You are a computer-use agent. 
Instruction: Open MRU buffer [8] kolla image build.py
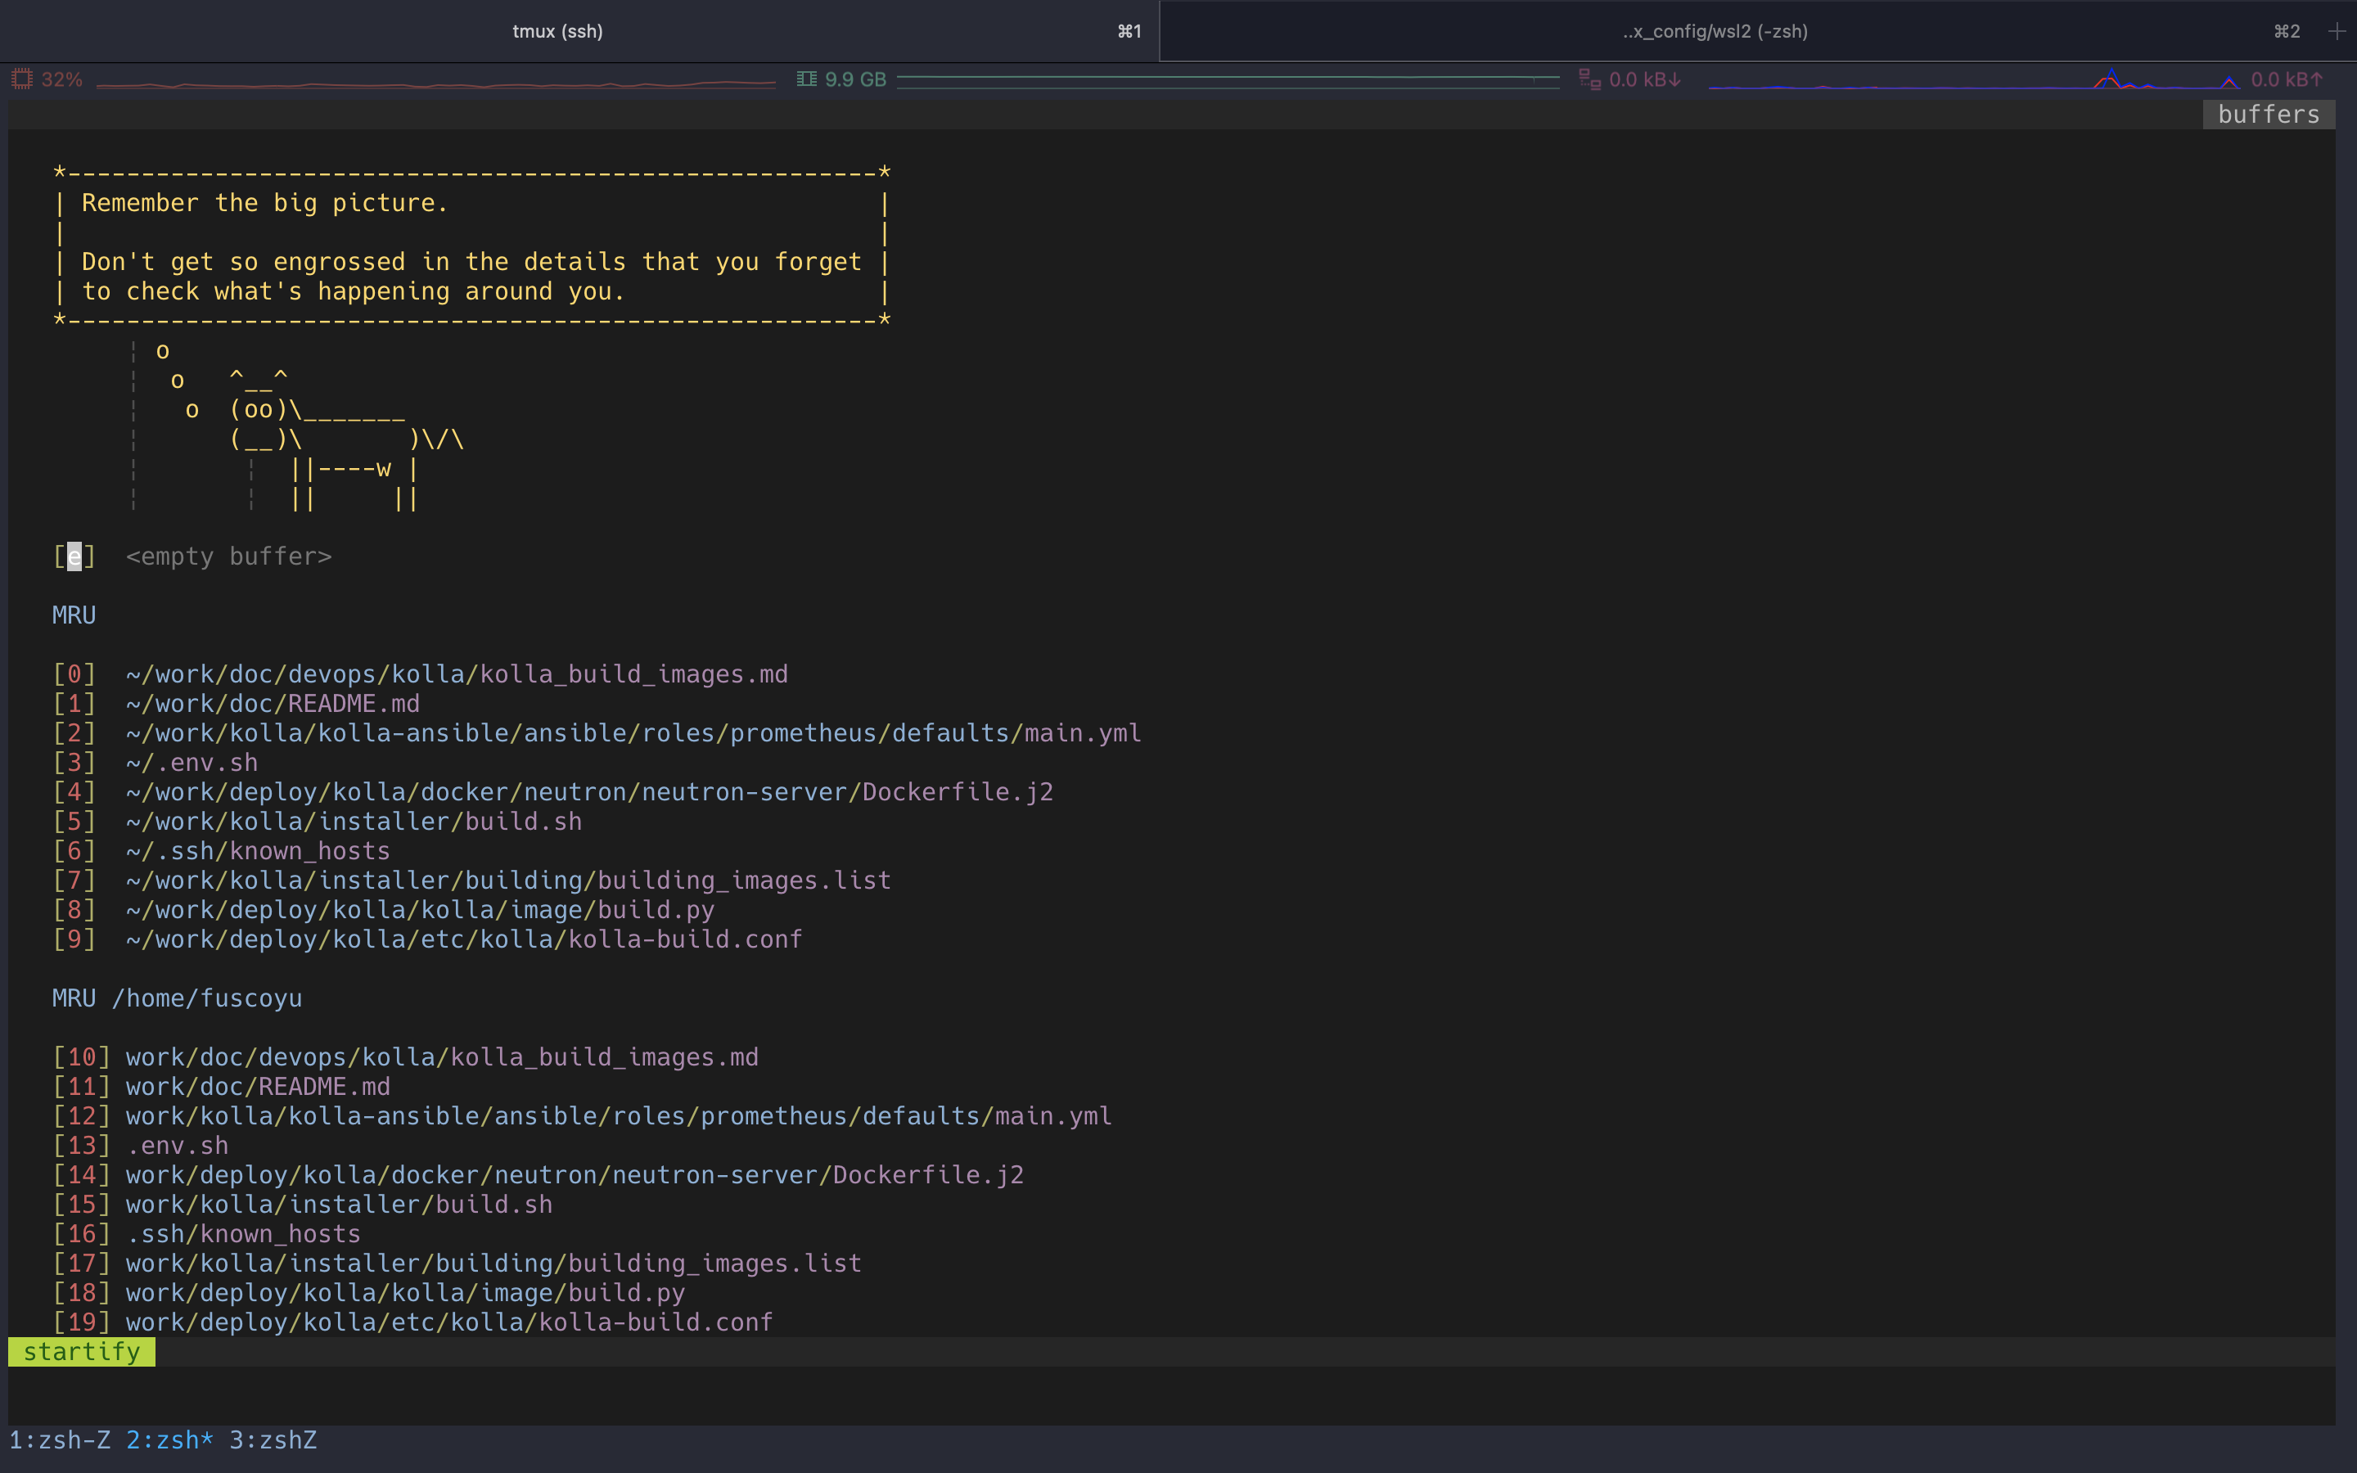click(x=419, y=910)
